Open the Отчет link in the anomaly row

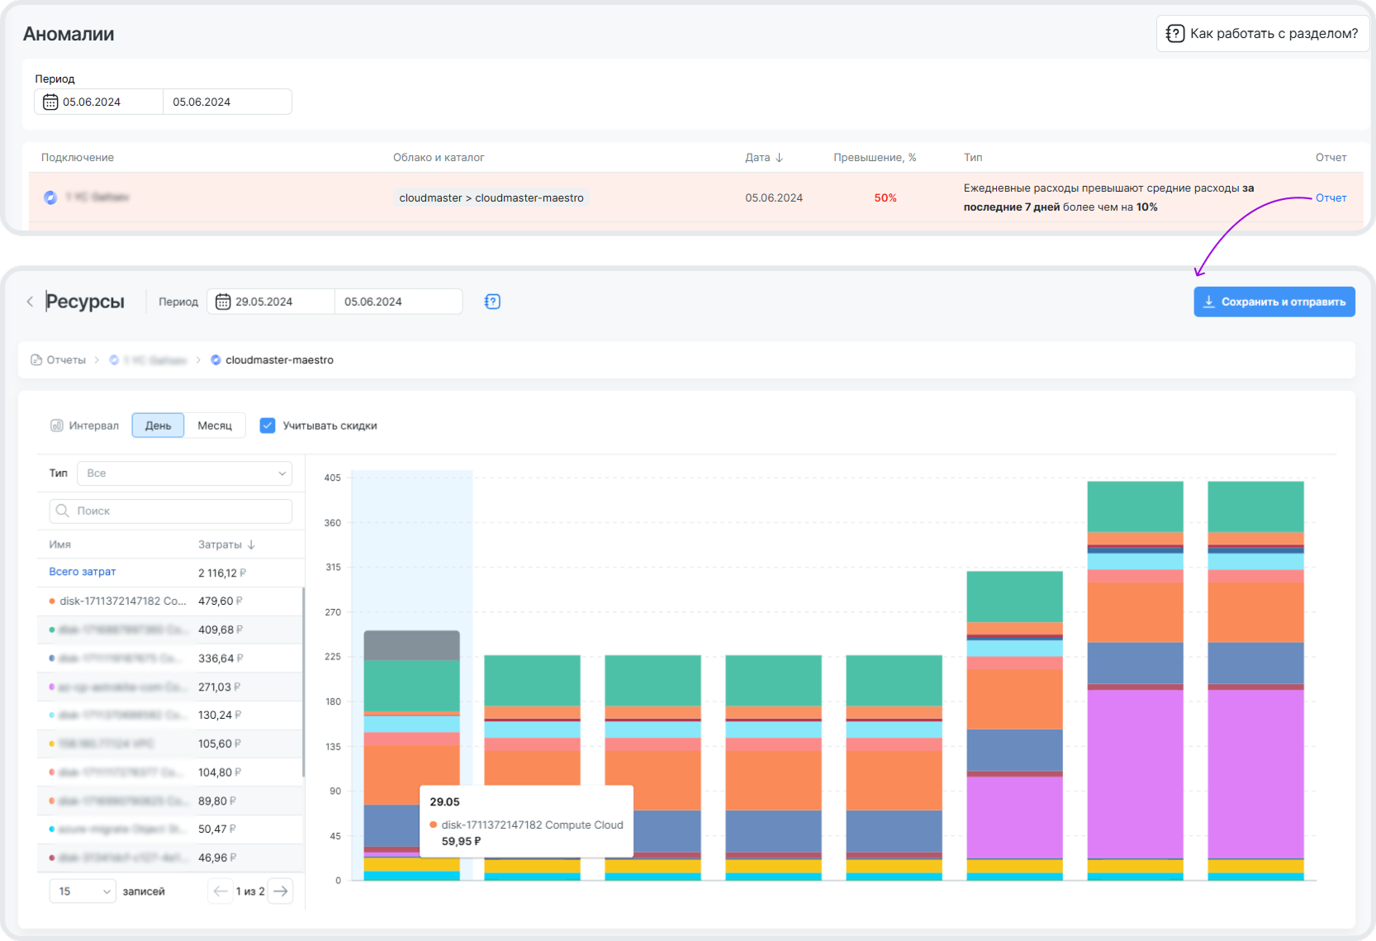(1331, 197)
